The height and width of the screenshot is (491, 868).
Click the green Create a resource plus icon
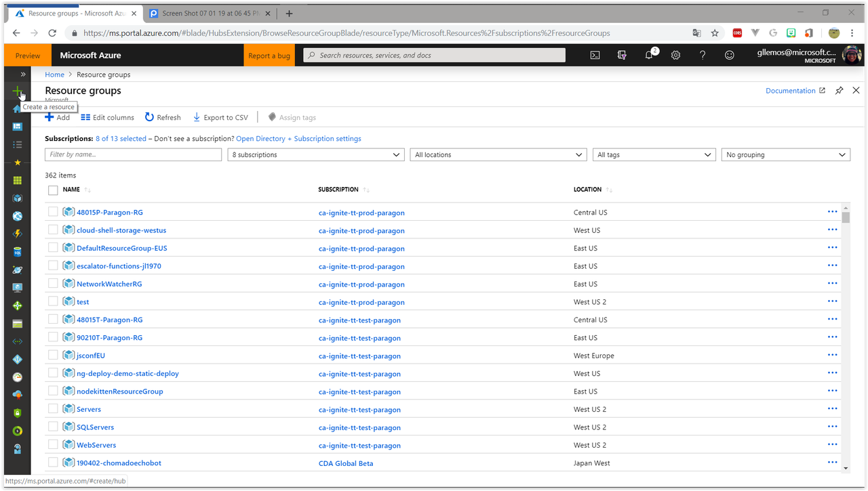[18, 91]
